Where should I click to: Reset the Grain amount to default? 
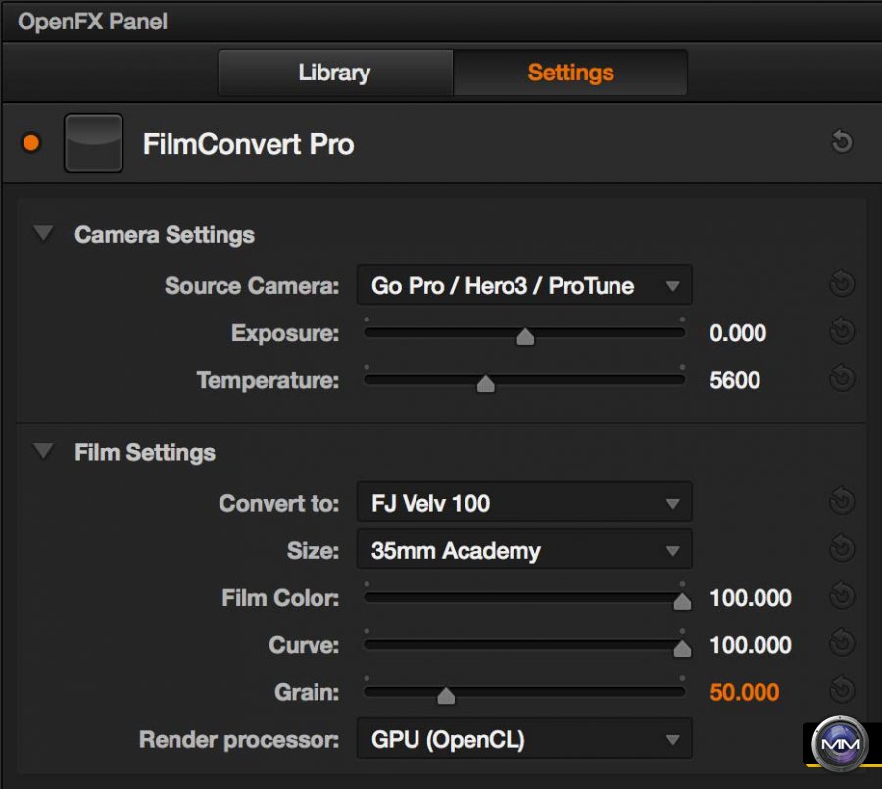tap(841, 691)
